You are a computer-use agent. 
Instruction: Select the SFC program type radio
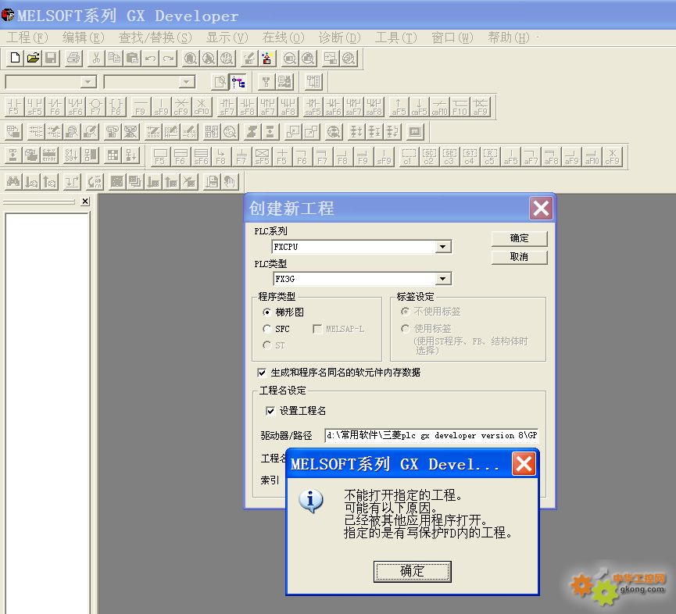(x=277, y=329)
